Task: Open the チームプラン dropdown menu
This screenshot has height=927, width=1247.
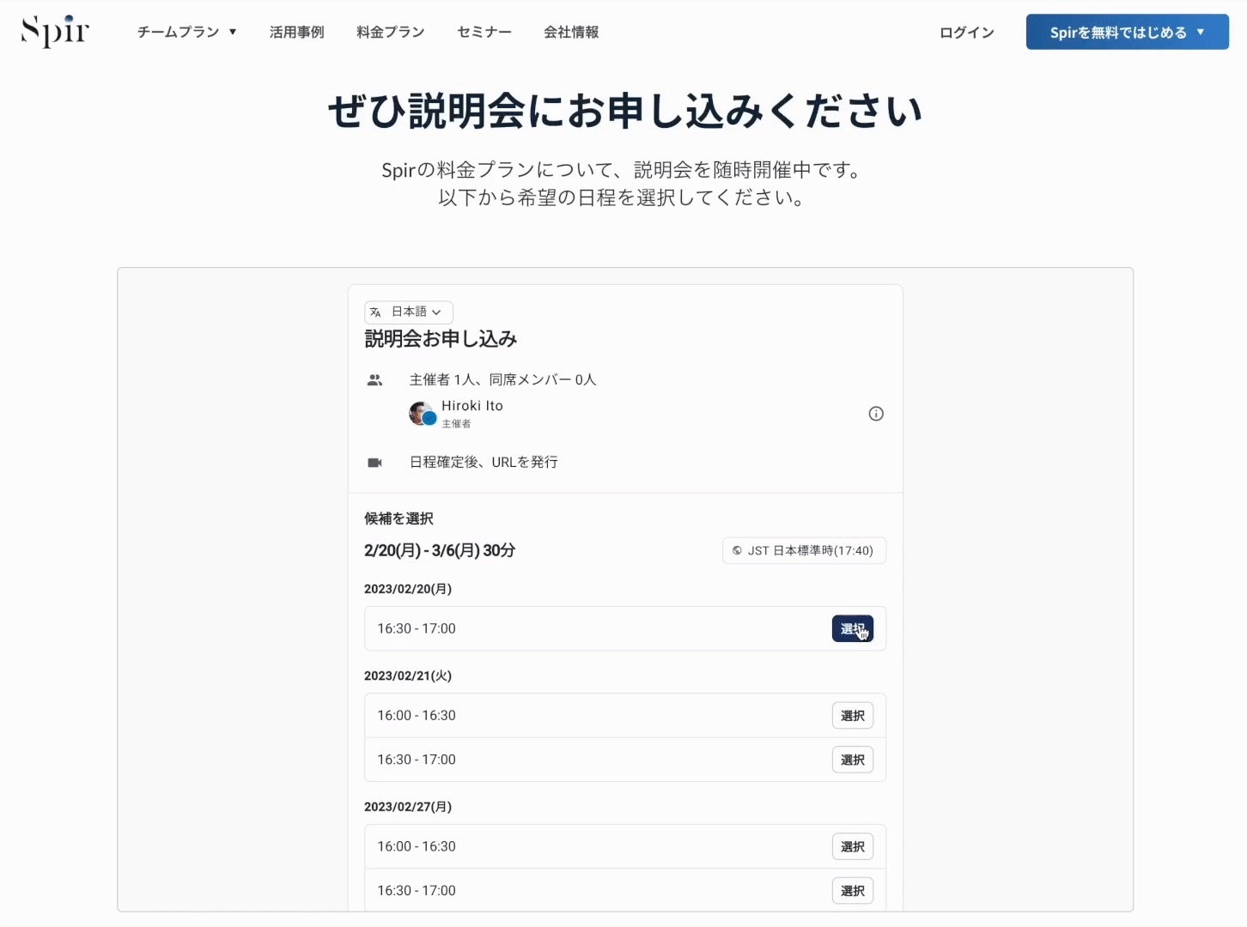Action: 186,32
